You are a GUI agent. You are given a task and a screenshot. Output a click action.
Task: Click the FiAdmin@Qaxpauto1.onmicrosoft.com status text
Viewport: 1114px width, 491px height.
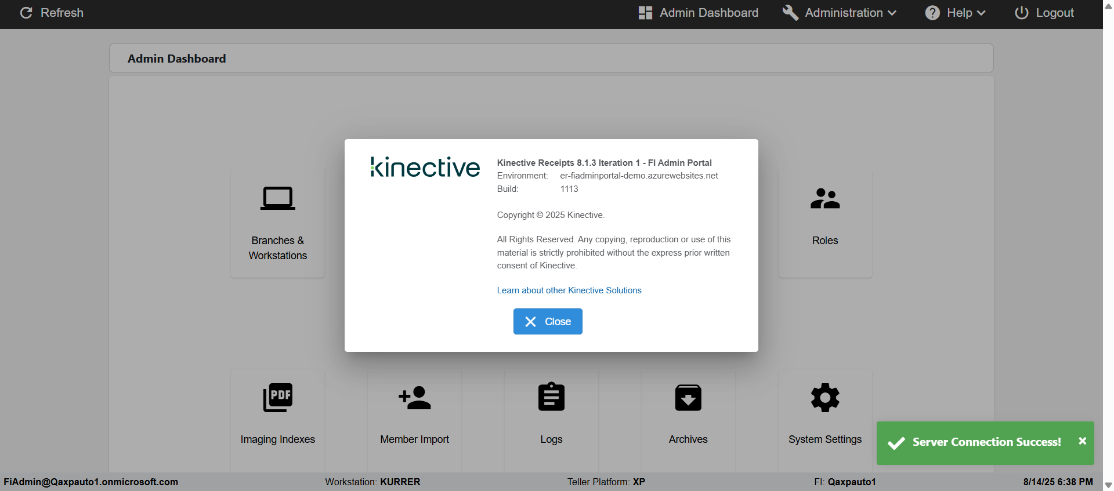tap(91, 482)
